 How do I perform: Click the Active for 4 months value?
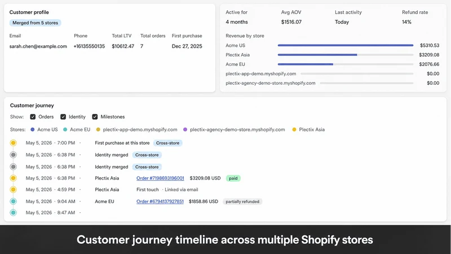(x=237, y=22)
